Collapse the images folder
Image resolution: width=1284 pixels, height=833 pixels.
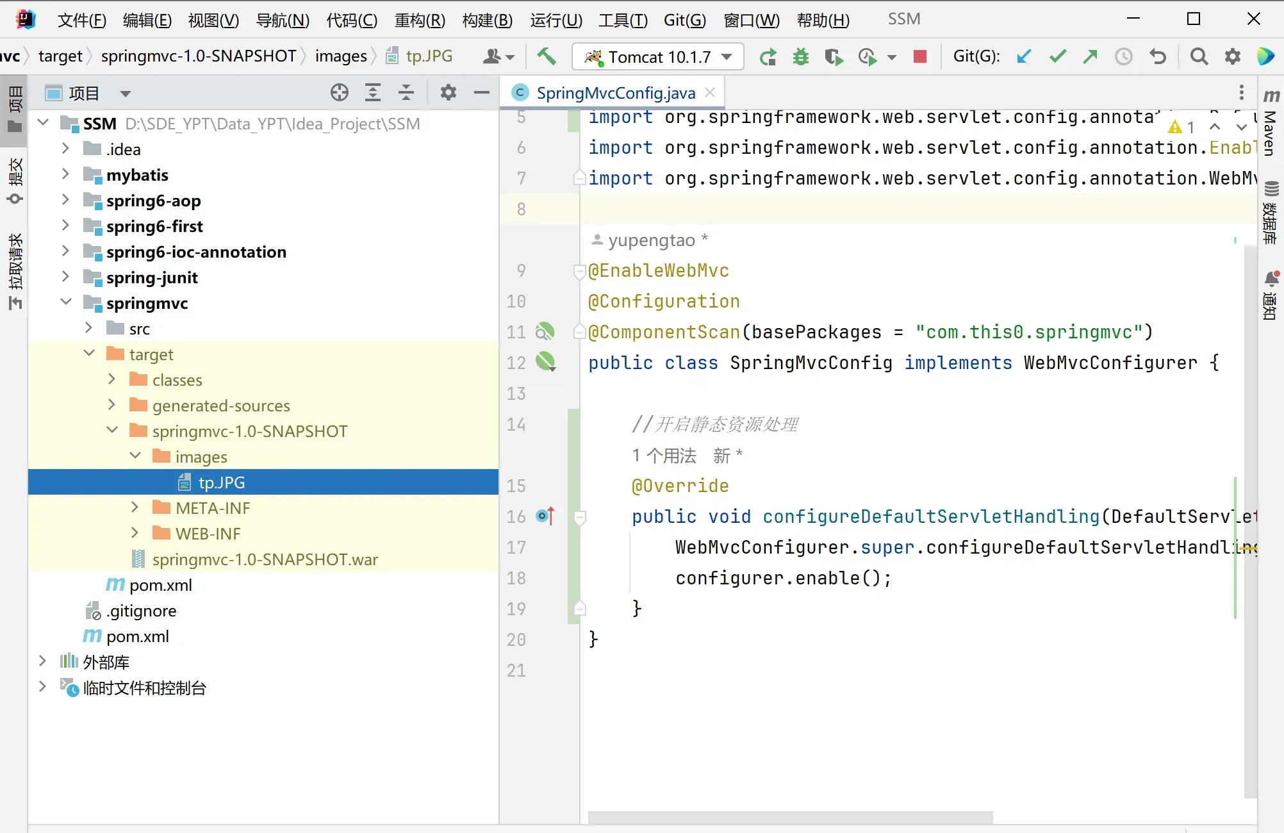pos(135,456)
